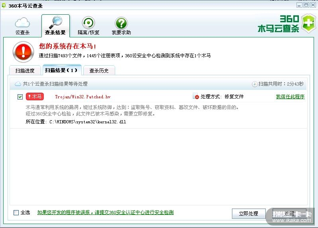Click the red 木马 warning badge
The image size is (318, 228).
(x=35, y=97)
